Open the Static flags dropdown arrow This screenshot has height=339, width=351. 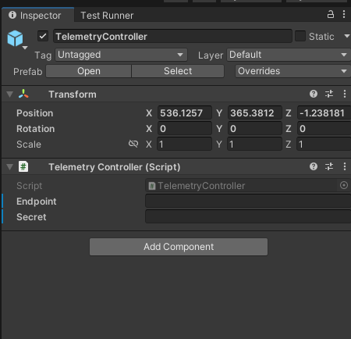point(347,36)
